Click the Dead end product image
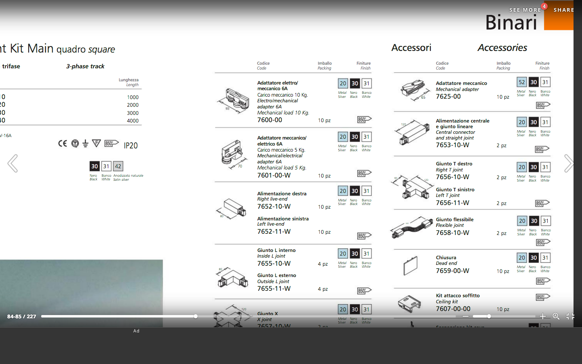Image resolution: width=582 pixels, height=364 pixels. [411, 266]
